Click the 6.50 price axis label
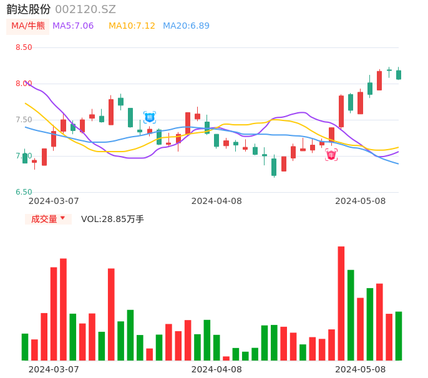Viewport: 428px width, 378px height. point(24,192)
